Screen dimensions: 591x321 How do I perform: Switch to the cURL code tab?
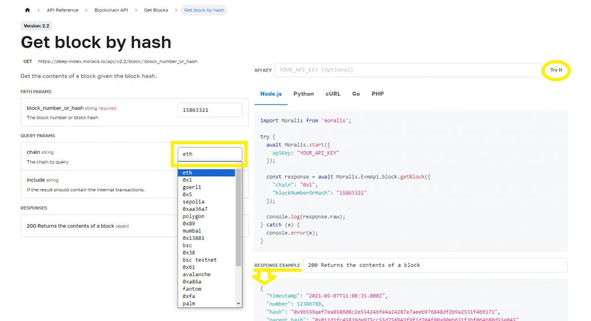click(333, 94)
